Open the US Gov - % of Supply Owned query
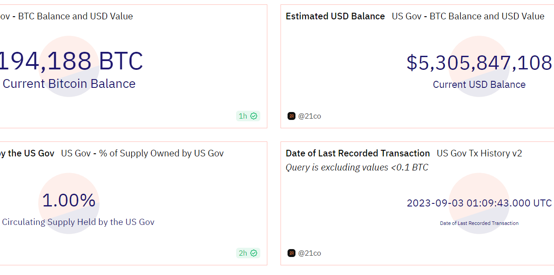Image resolution: width=554 pixels, height=275 pixels. pyautogui.click(x=142, y=153)
